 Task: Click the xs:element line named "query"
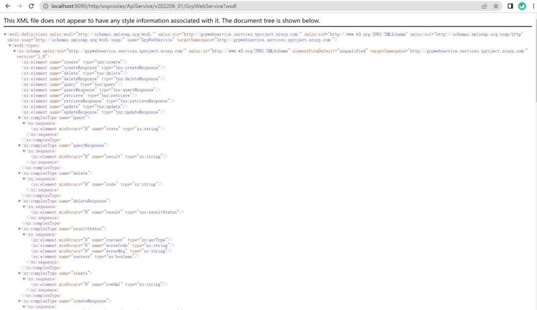pyautogui.click(x=72, y=84)
